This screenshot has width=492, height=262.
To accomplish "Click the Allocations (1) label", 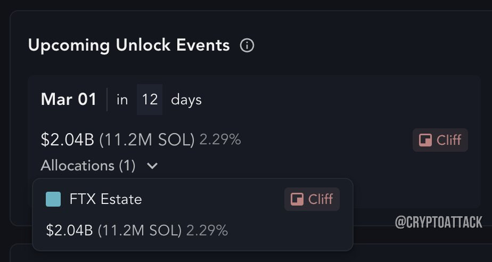I will pos(88,166).
